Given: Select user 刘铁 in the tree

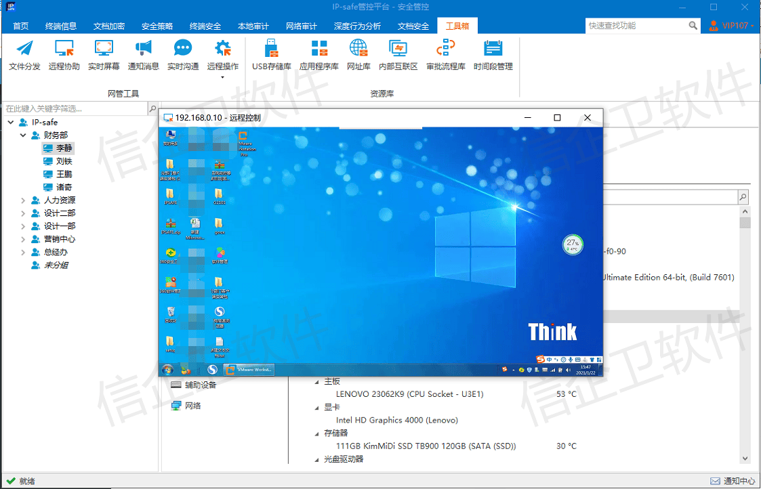Looking at the screenshot, I should point(64,161).
